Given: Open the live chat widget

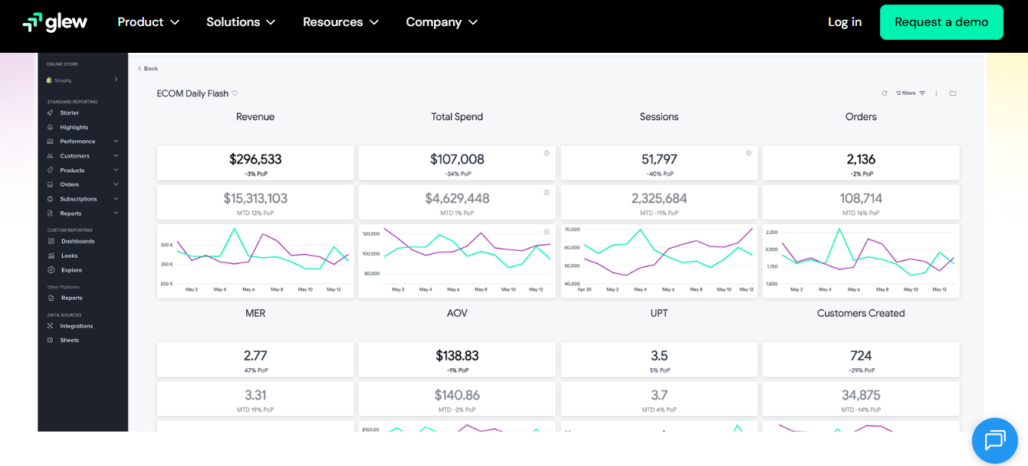Looking at the screenshot, I should point(994,441).
